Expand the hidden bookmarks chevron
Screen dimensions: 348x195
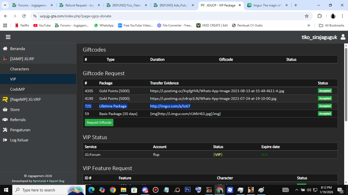309,25
